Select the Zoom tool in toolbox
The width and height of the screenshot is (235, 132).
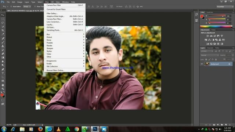point(3,89)
